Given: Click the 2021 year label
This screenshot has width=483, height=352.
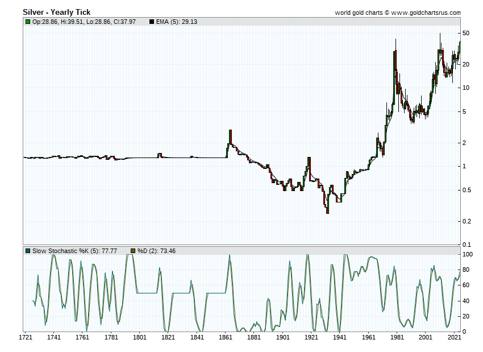Looking at the screenshot, I should tap(454, 337).
